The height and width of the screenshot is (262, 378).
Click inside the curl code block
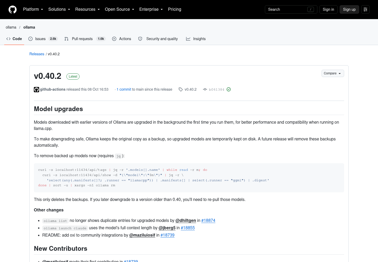(189, 178)
